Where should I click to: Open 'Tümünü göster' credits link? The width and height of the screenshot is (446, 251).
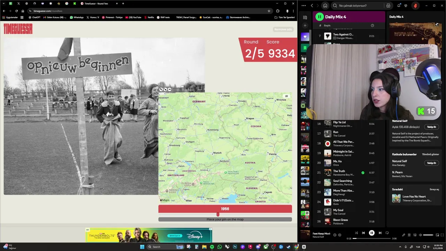(430, 154)
